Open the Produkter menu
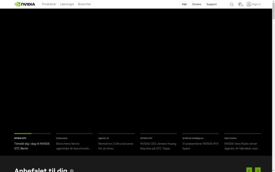Screen dimensions: 275x172 [x=49, y=4]
